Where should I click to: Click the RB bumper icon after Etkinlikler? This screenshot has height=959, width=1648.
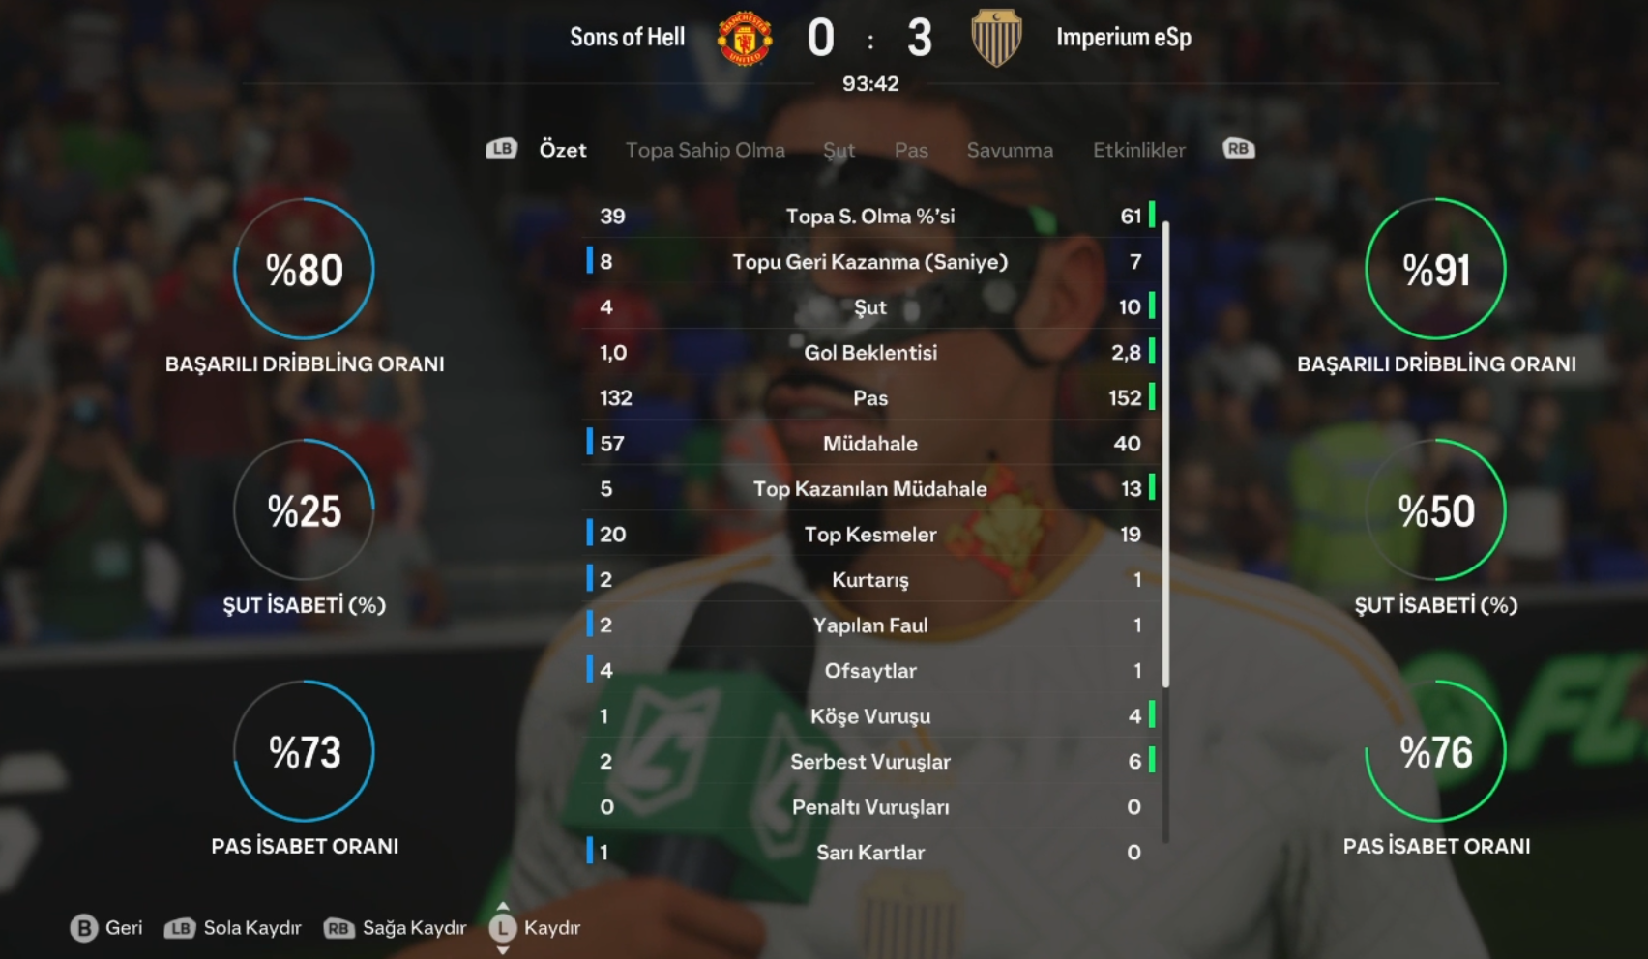point(1238,149)
